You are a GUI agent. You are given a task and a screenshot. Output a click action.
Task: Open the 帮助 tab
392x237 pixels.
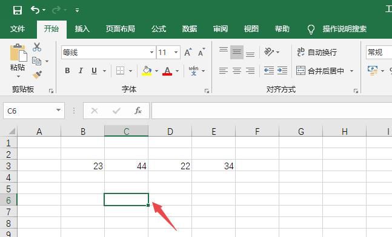282,29
